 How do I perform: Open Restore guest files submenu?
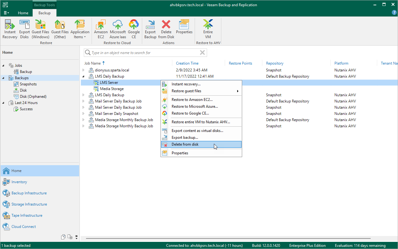(201, 91)
